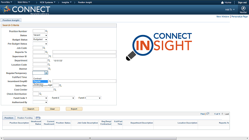Image resolution: width=249 pixels, height=140 pixels.
Task: Open HCM Systems breadcrumb menu
Action: 47,2
